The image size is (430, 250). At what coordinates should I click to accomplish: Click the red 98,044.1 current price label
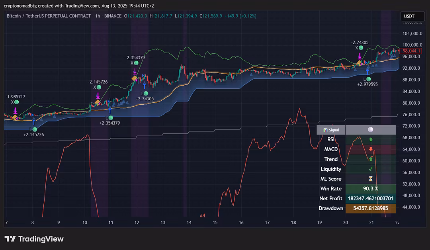point(412,51)
